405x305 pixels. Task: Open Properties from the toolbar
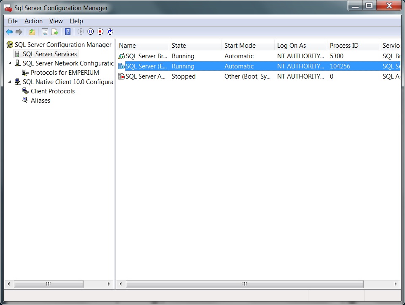coord(45,32)
